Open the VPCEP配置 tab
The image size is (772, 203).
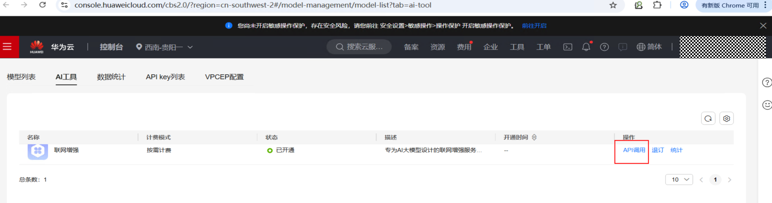[x=224, y=77]
